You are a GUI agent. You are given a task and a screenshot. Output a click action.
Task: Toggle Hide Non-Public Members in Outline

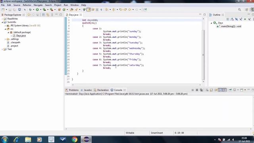tap(245, 19)
